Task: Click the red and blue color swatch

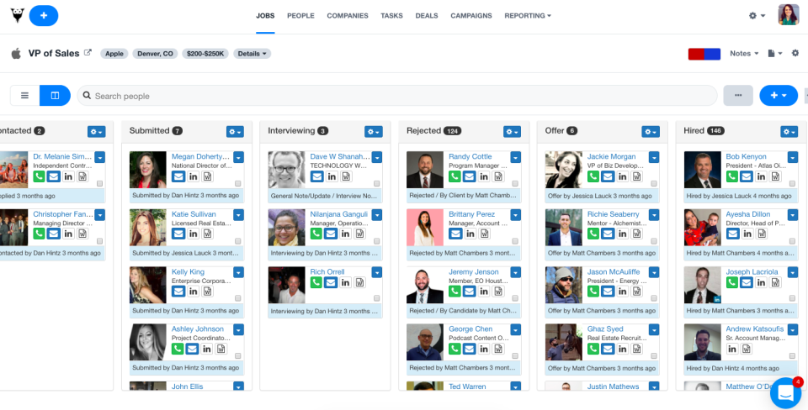Action: tap(704, 54)
